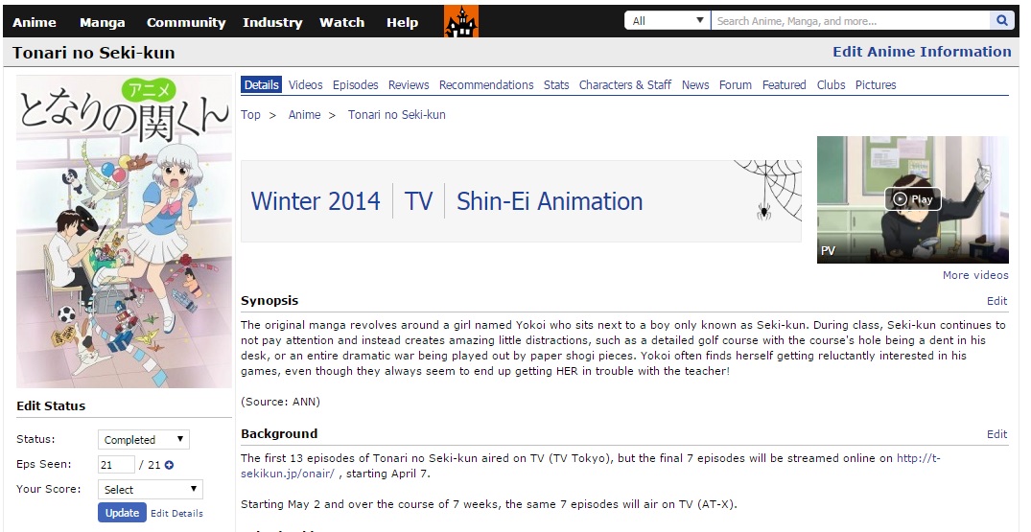Open the Forum tab

[x=735, y=84]
